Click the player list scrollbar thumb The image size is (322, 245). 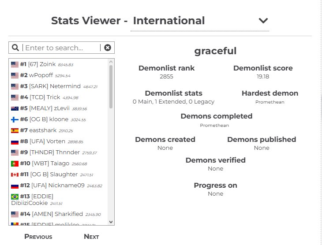pos(111,87)
